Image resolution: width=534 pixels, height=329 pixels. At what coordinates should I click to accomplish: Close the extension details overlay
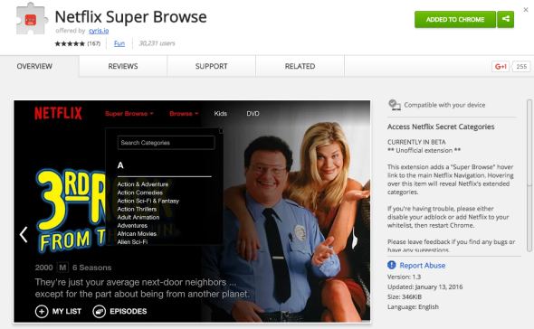526,10
